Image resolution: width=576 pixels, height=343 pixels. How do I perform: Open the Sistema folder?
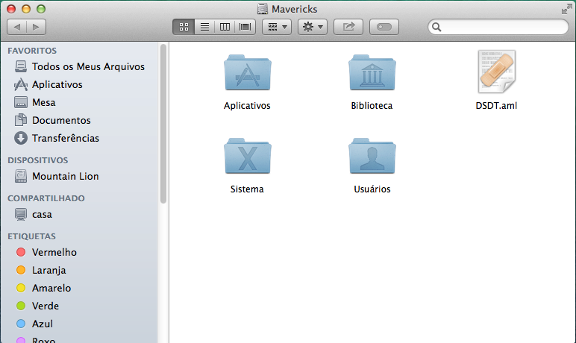click(247, 158)
